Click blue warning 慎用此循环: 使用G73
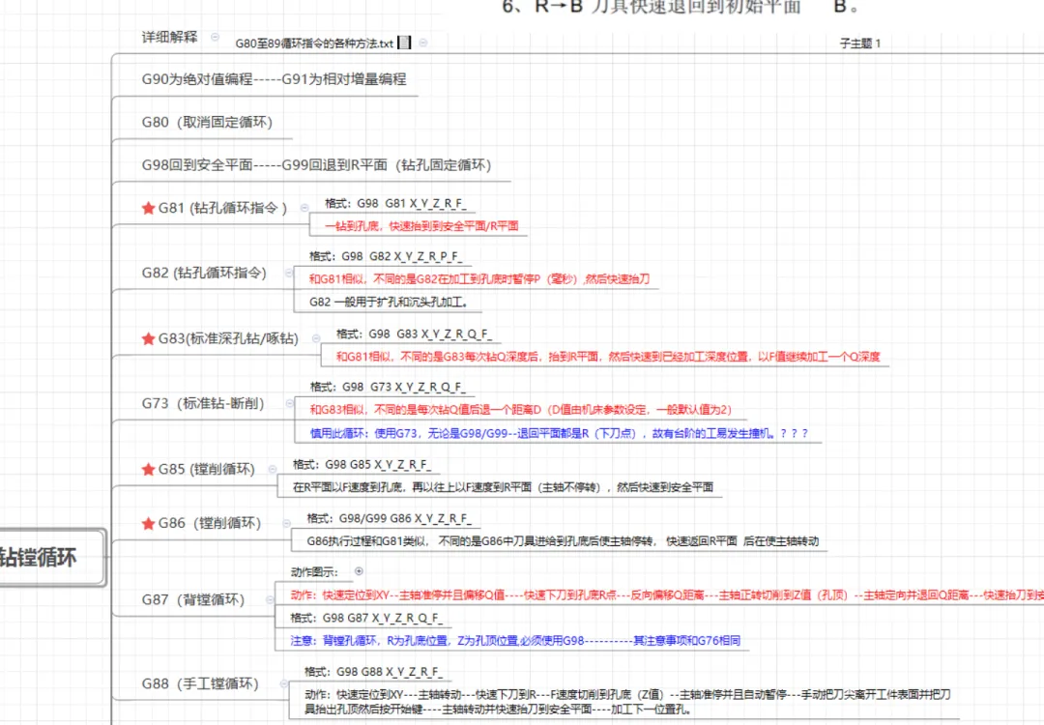This screenshot has height=725, width=1044. tap(560, 433)
